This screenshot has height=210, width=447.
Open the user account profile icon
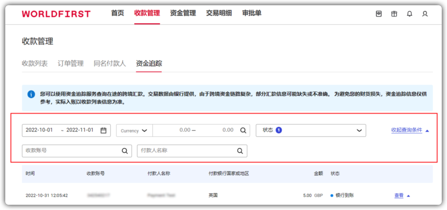pyautogui.click(x=425, y=14)
